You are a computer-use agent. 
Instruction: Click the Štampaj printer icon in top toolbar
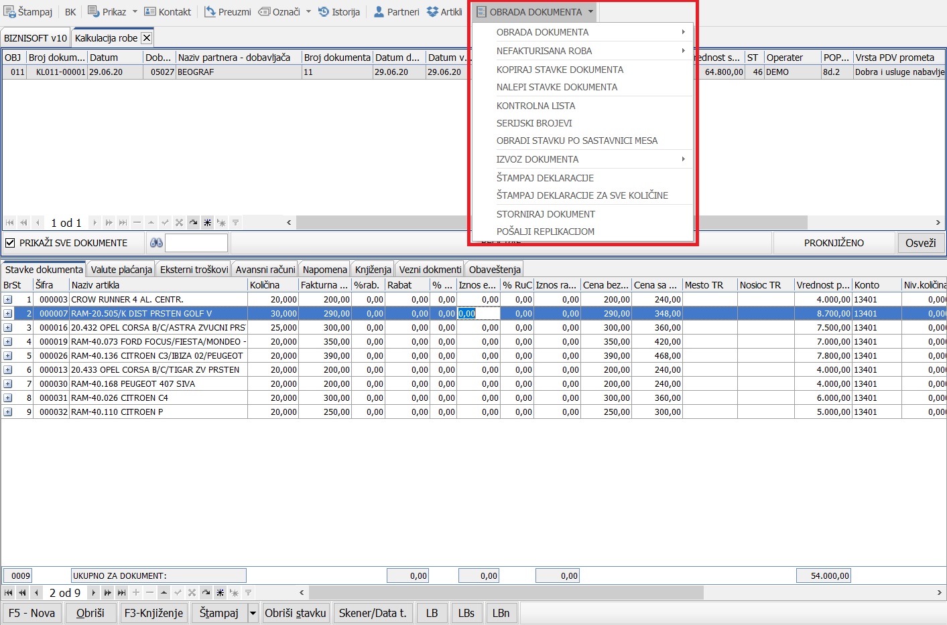click(9, 12)
